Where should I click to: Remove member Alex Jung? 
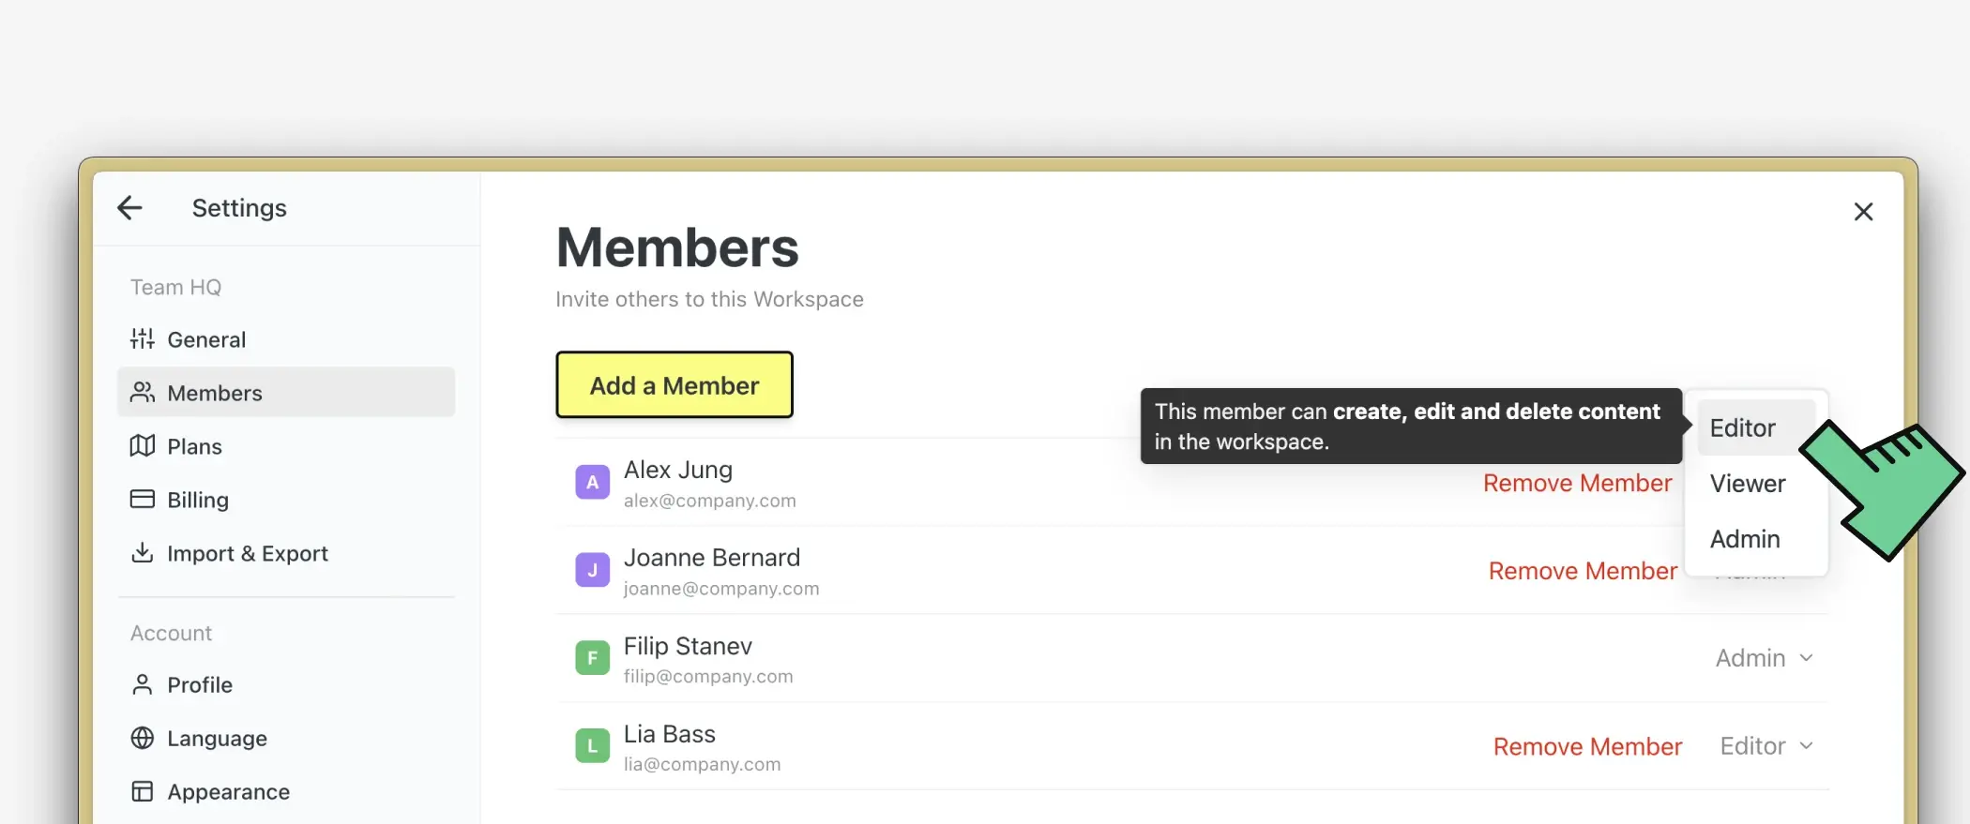[x=1577, y=484]
